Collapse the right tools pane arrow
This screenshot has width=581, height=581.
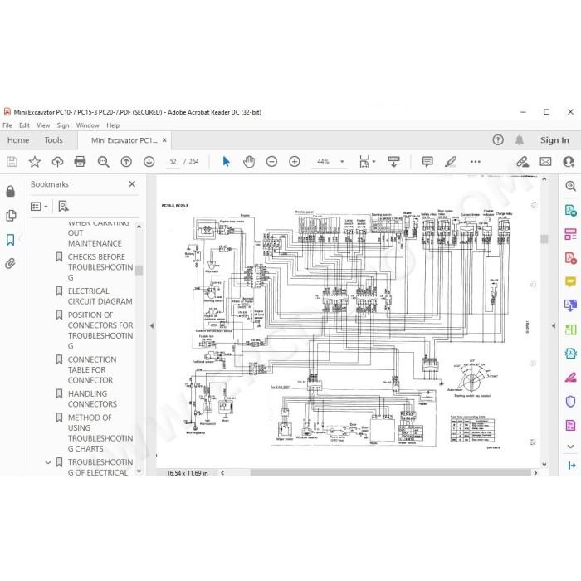554,325
